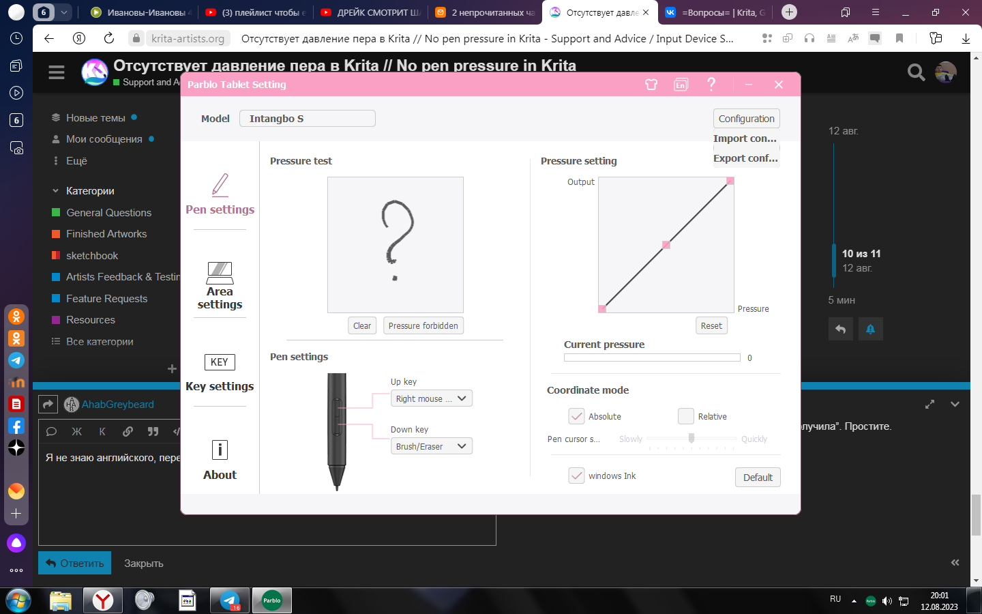Click the pressure test drawing area
Image resolution: width=982 pixels, height=614 pixels.
coord(396,245)
